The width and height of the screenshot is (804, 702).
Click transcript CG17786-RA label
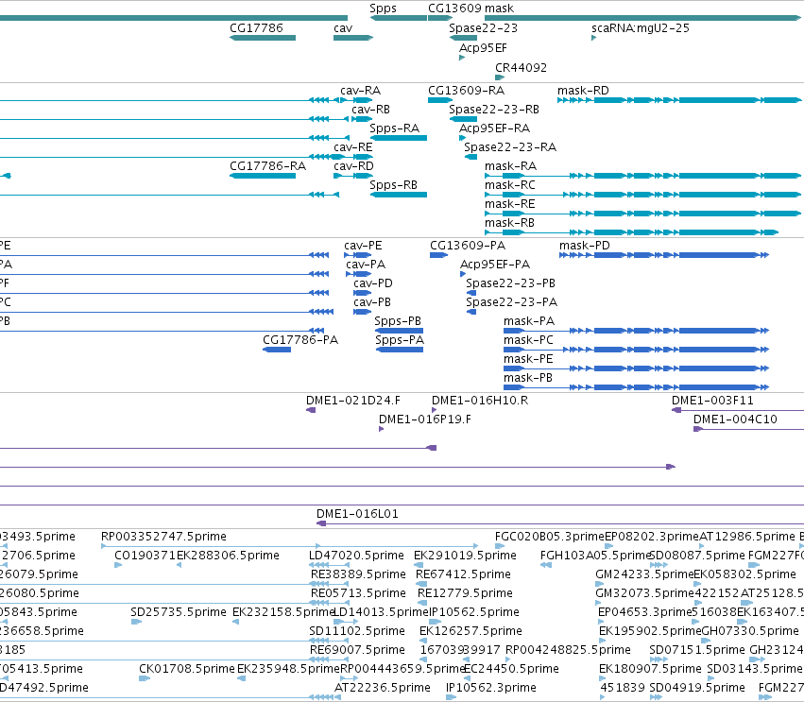tap(267, 166)
